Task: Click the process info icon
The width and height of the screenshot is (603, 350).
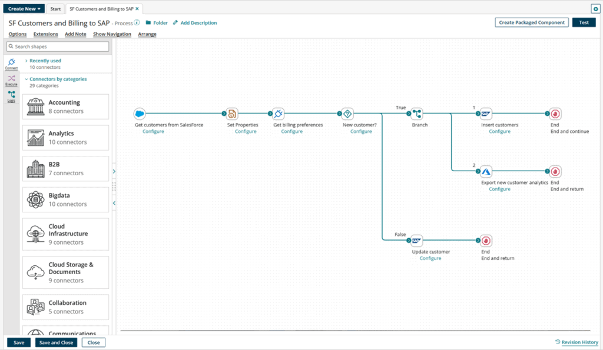Action: click(x=137, y=23)
